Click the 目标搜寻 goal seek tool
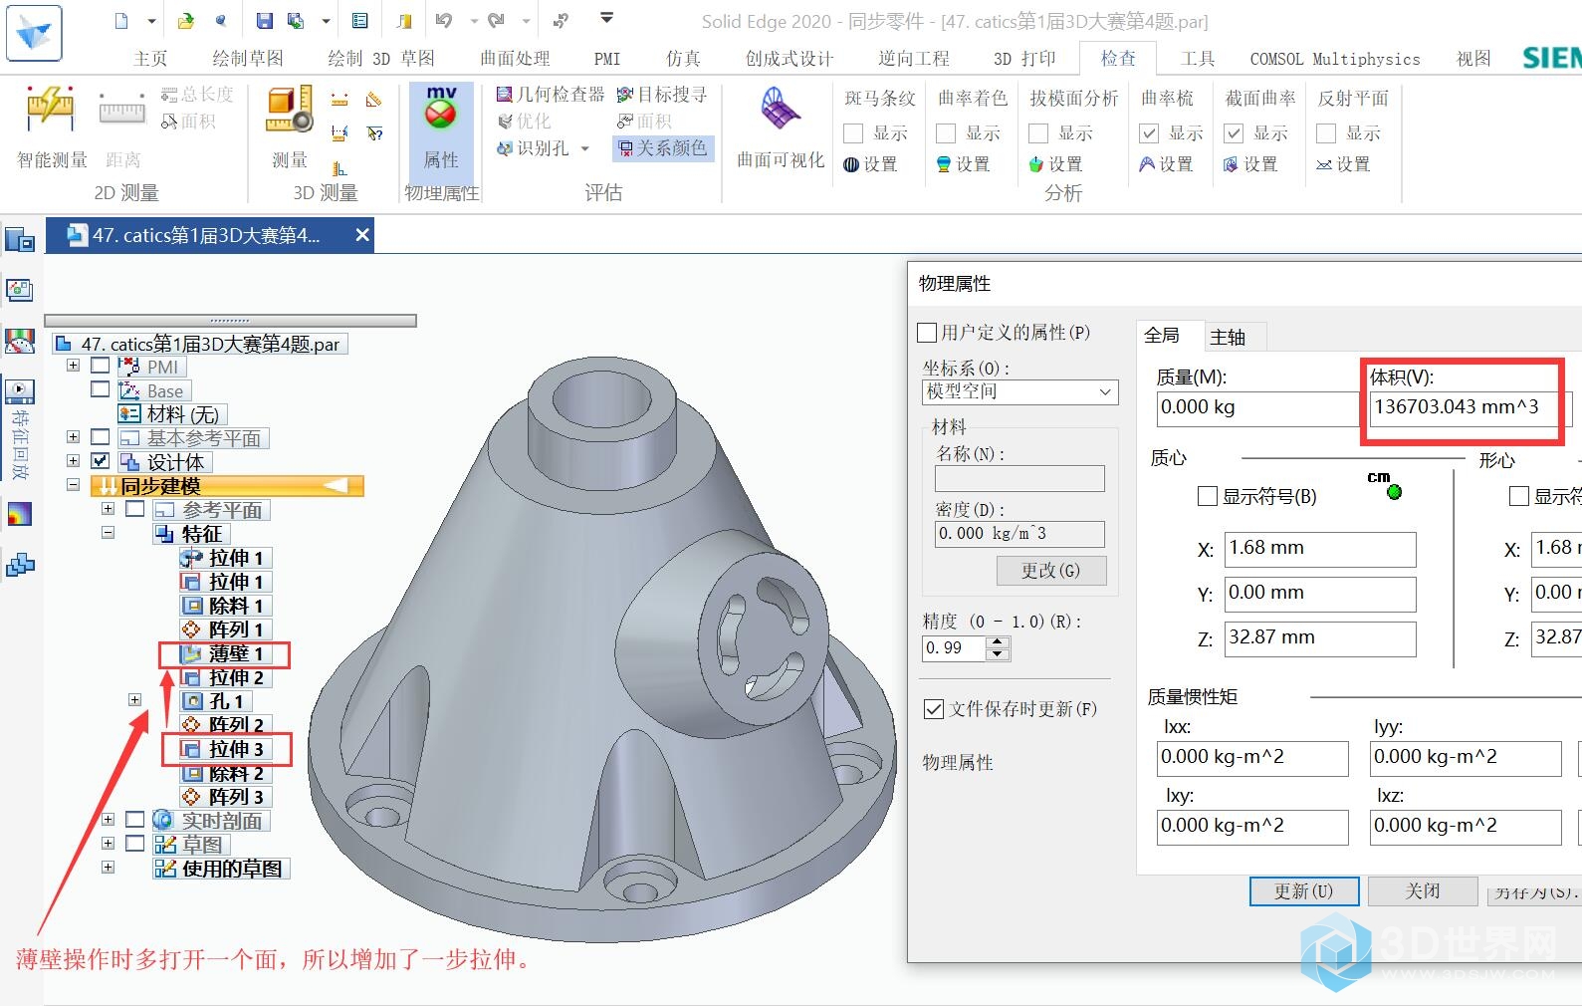 point(662,94)
